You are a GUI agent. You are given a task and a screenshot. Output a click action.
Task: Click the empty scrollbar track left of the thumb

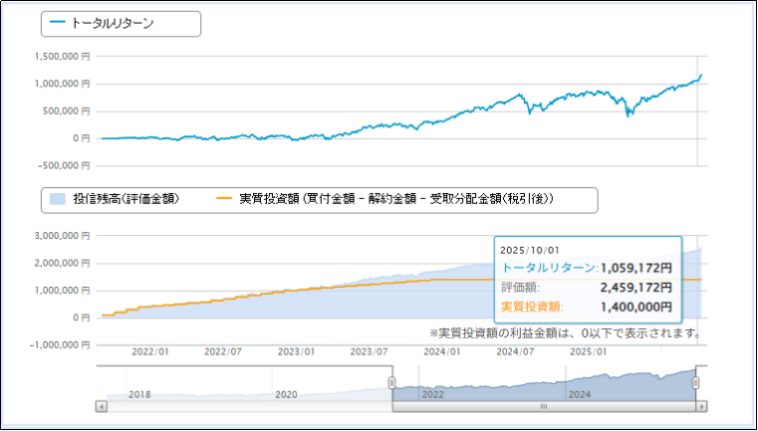[x=249, y=406]
